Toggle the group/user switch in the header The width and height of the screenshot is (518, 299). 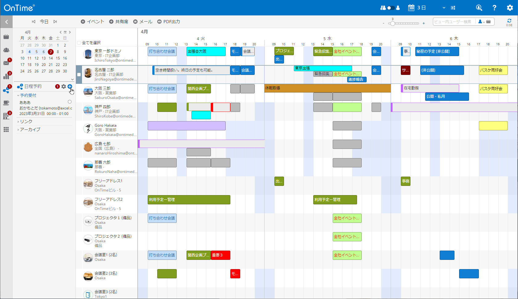click(x=390, y=8)
